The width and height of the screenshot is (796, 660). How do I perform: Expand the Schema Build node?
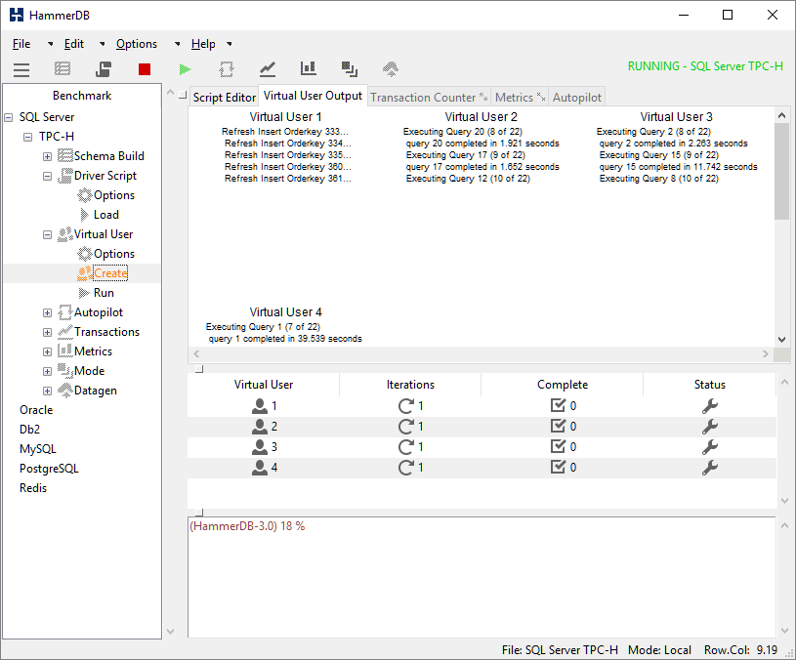47,157
